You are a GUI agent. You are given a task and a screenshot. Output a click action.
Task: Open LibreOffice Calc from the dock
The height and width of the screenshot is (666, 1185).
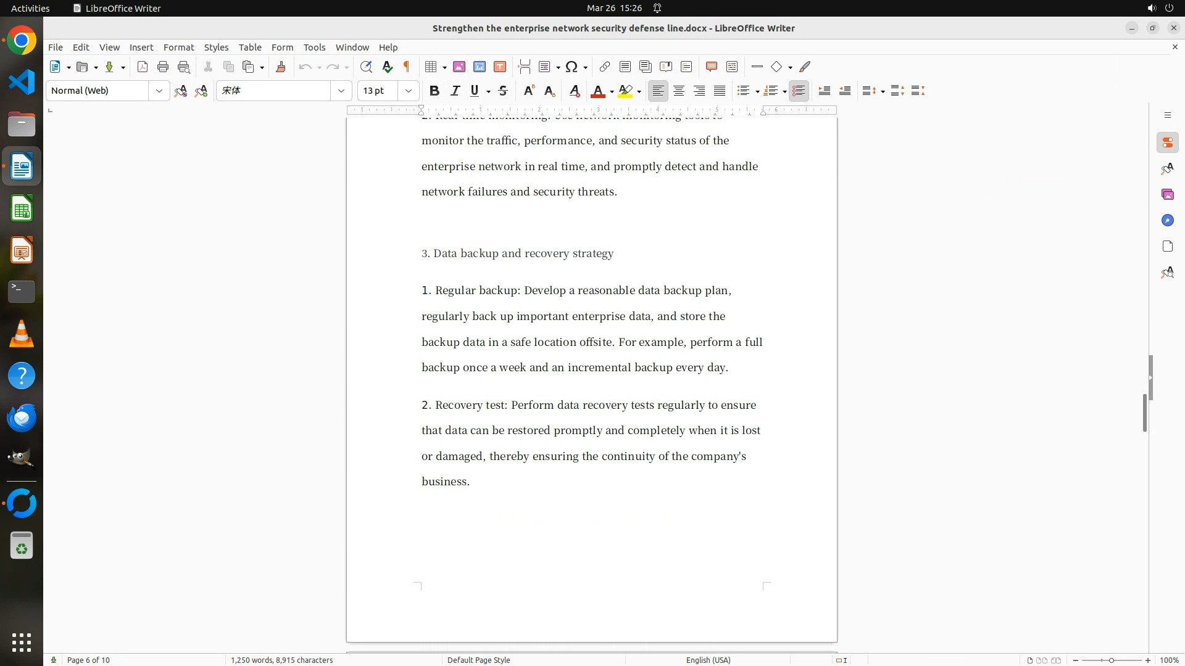pos(22,209)
